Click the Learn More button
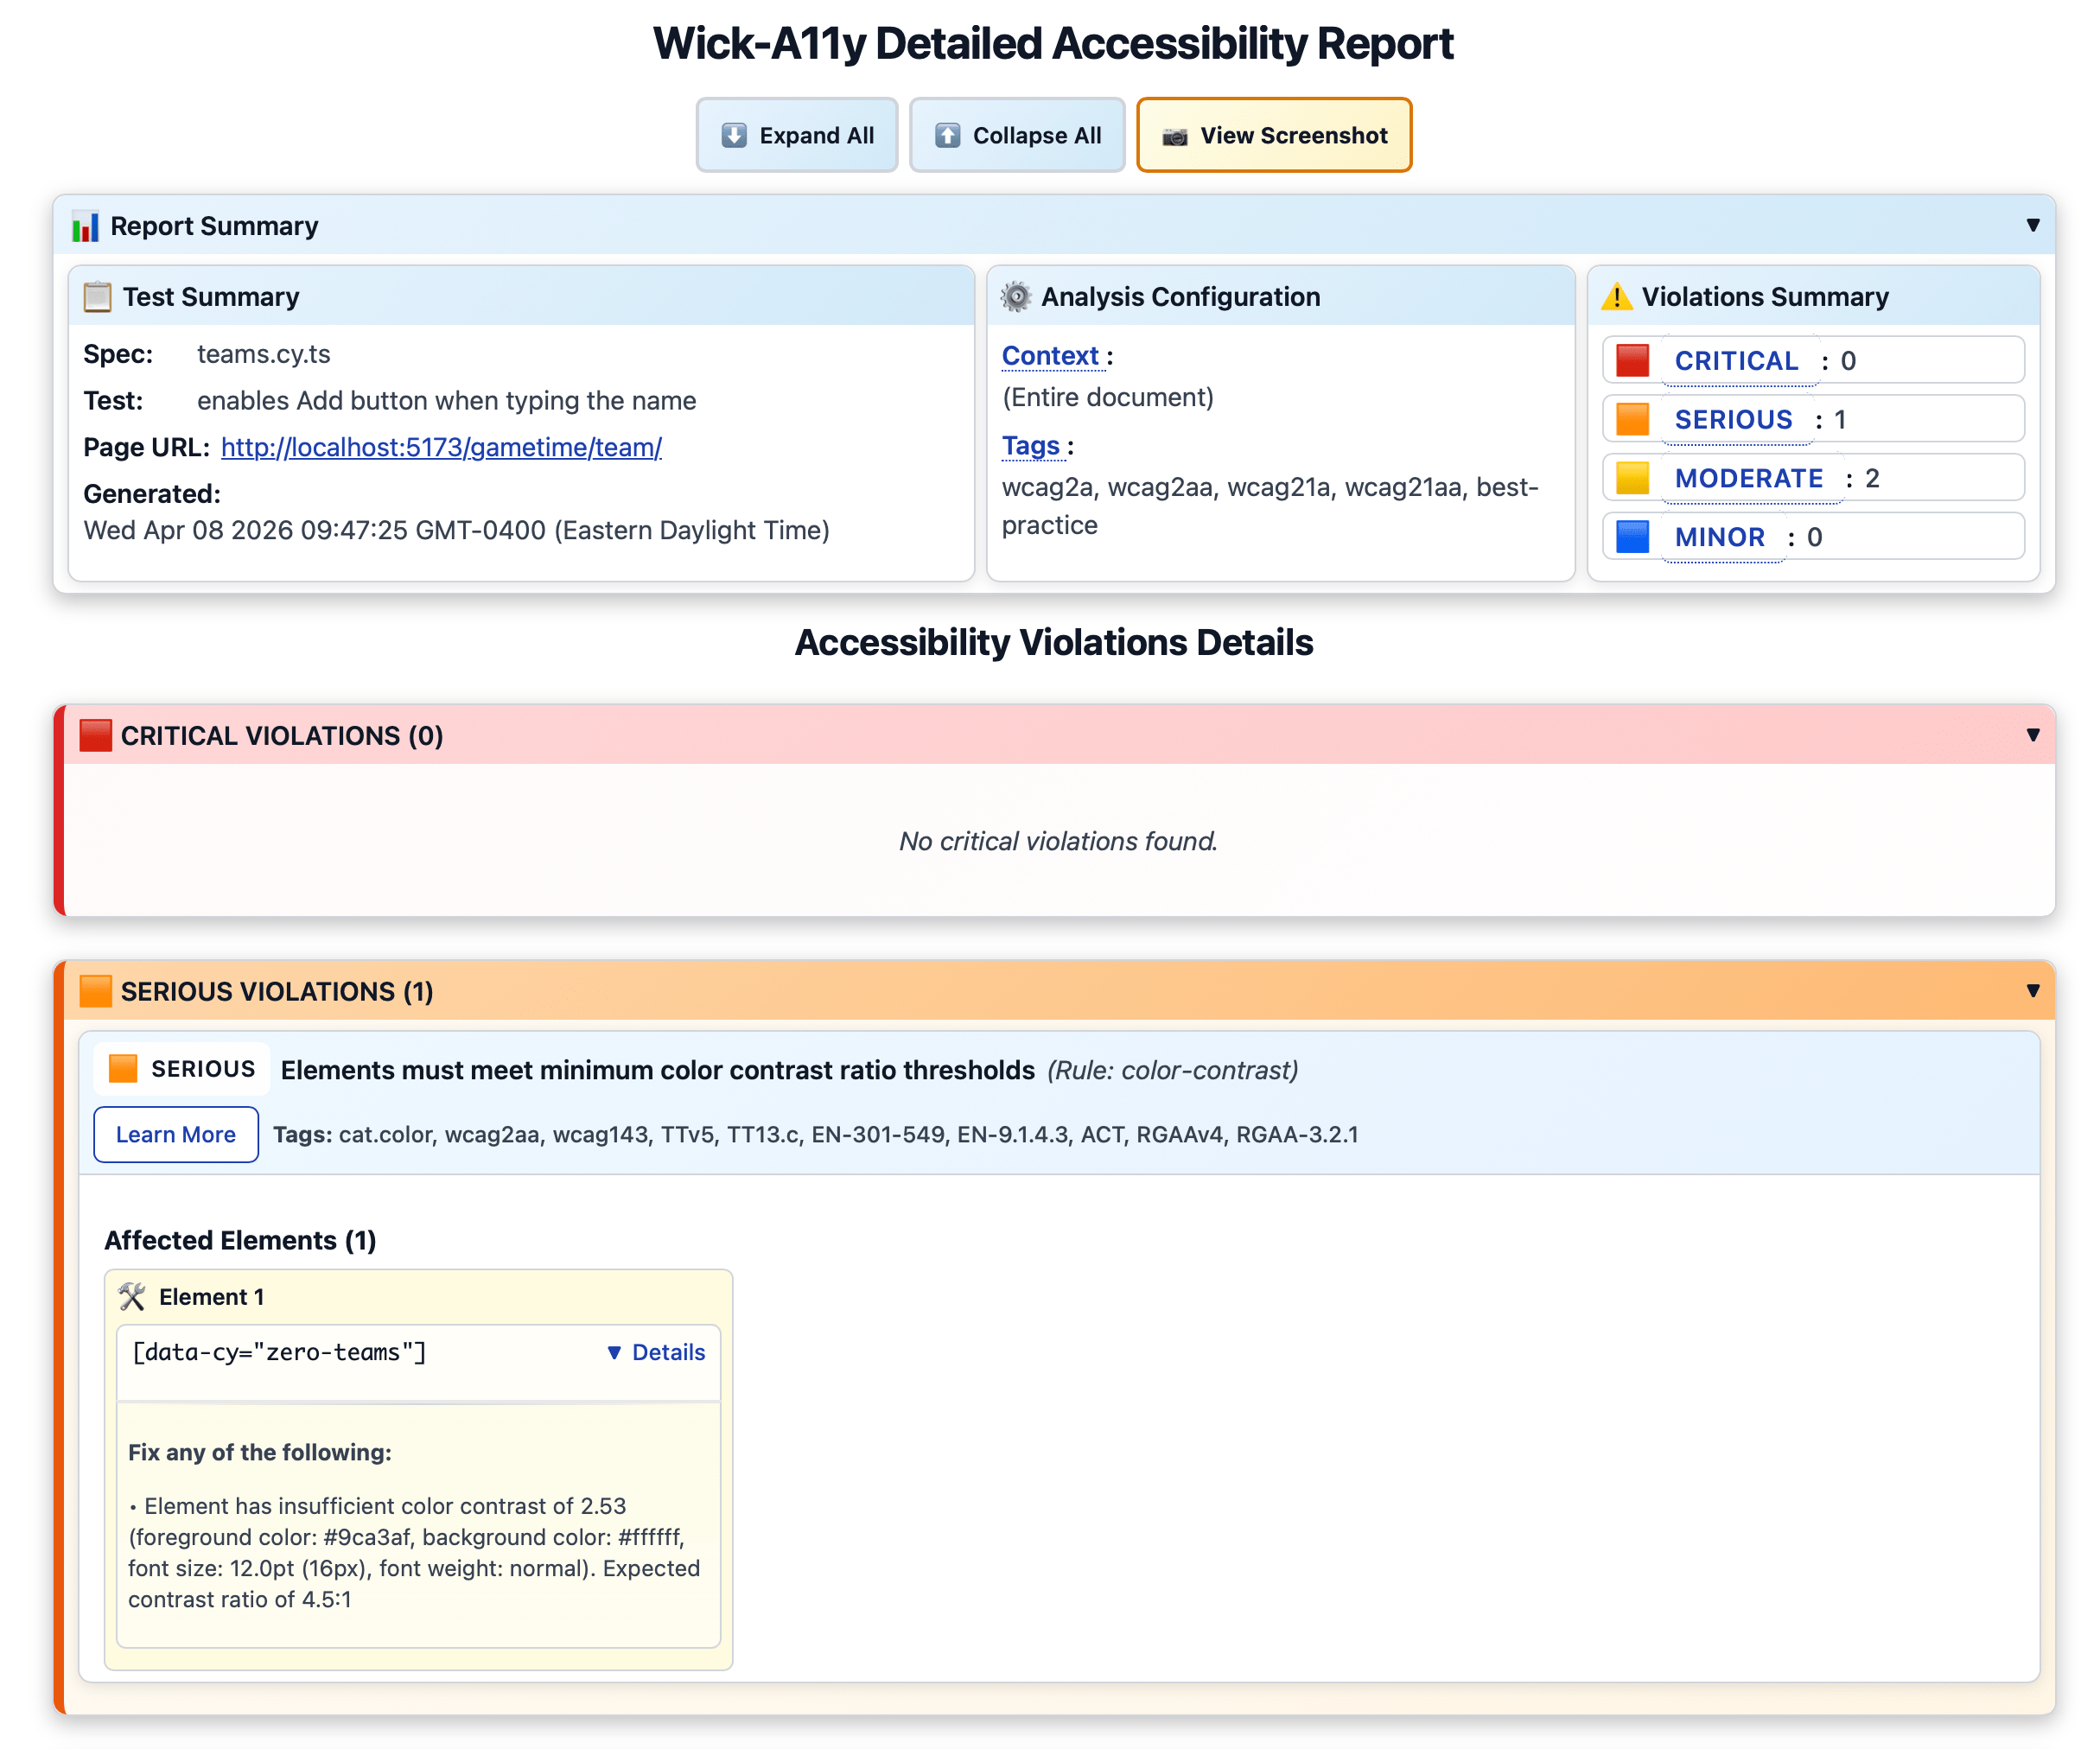2100x1749 pixels. [176, 1134]
